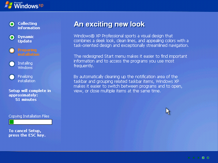Click the first small green dot at bottom right
This screenshot has width=218, height=163.
tap(189, 158)
